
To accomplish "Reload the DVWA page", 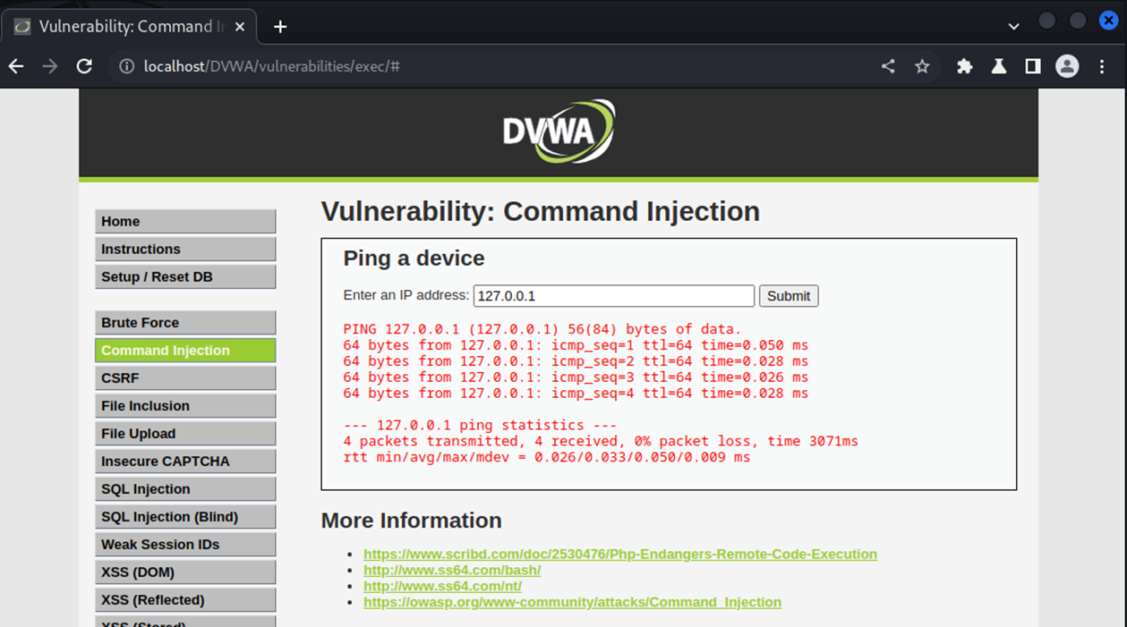I will (84, 66).
